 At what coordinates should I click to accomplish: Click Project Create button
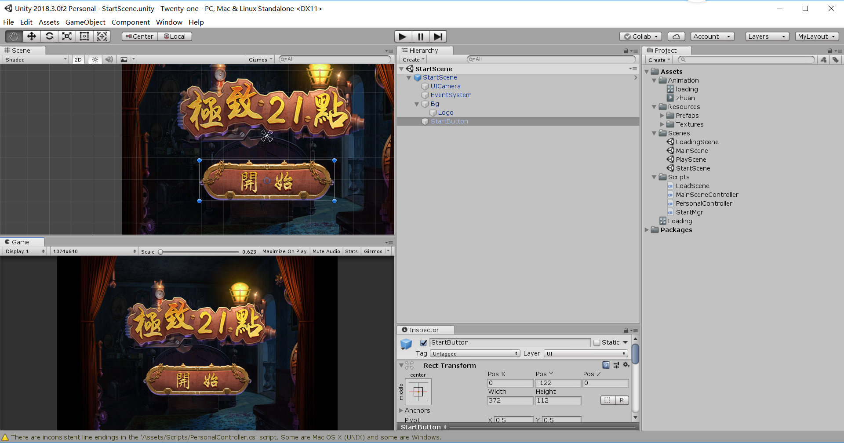tap(659, 60)
